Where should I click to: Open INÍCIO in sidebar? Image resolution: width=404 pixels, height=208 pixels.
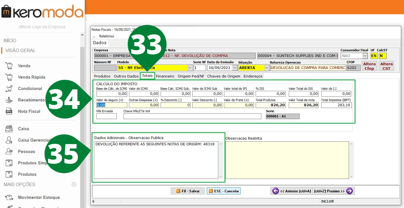[10, 40]
